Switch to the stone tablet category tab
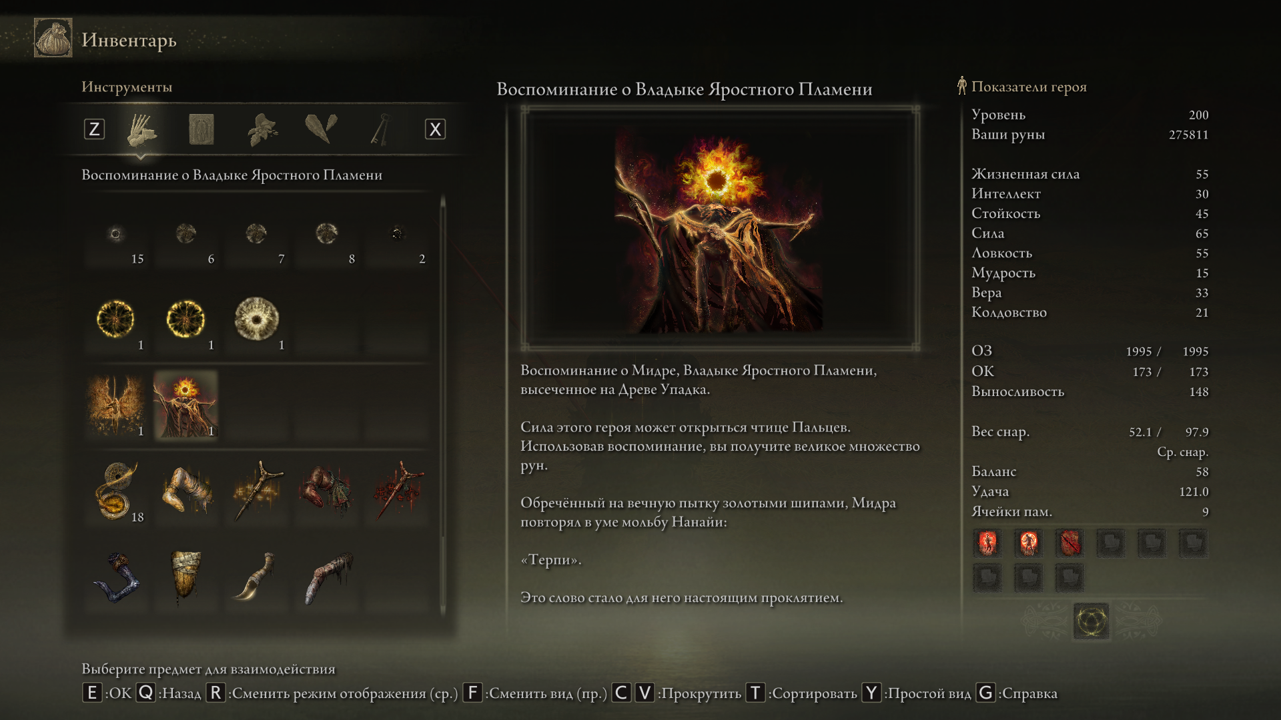Image resolution: width=1281 pixels, height=720 pixels. click(201, 129)
